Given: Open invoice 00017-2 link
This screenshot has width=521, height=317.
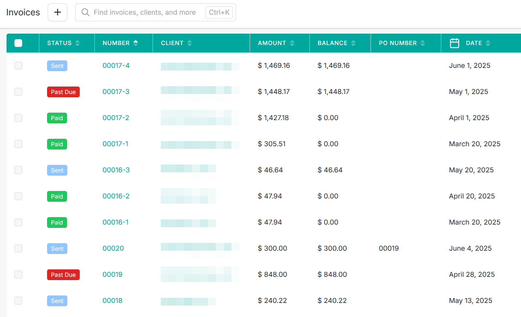Looking at the screenshot, I should [x=116, y=118].
